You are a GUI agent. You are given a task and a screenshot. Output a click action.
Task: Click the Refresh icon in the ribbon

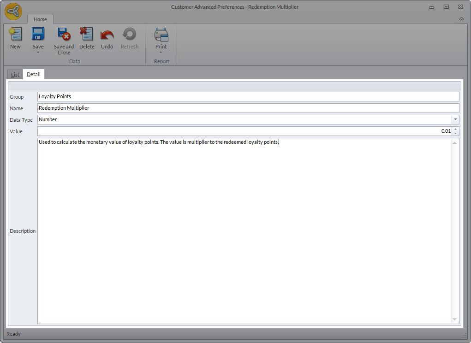tap(129, 35)
